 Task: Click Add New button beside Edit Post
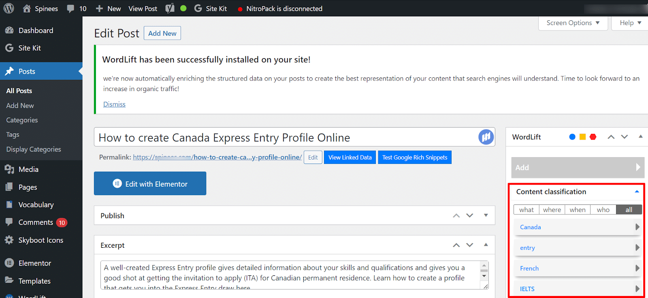pyautogui.click(x=162, y=33)
